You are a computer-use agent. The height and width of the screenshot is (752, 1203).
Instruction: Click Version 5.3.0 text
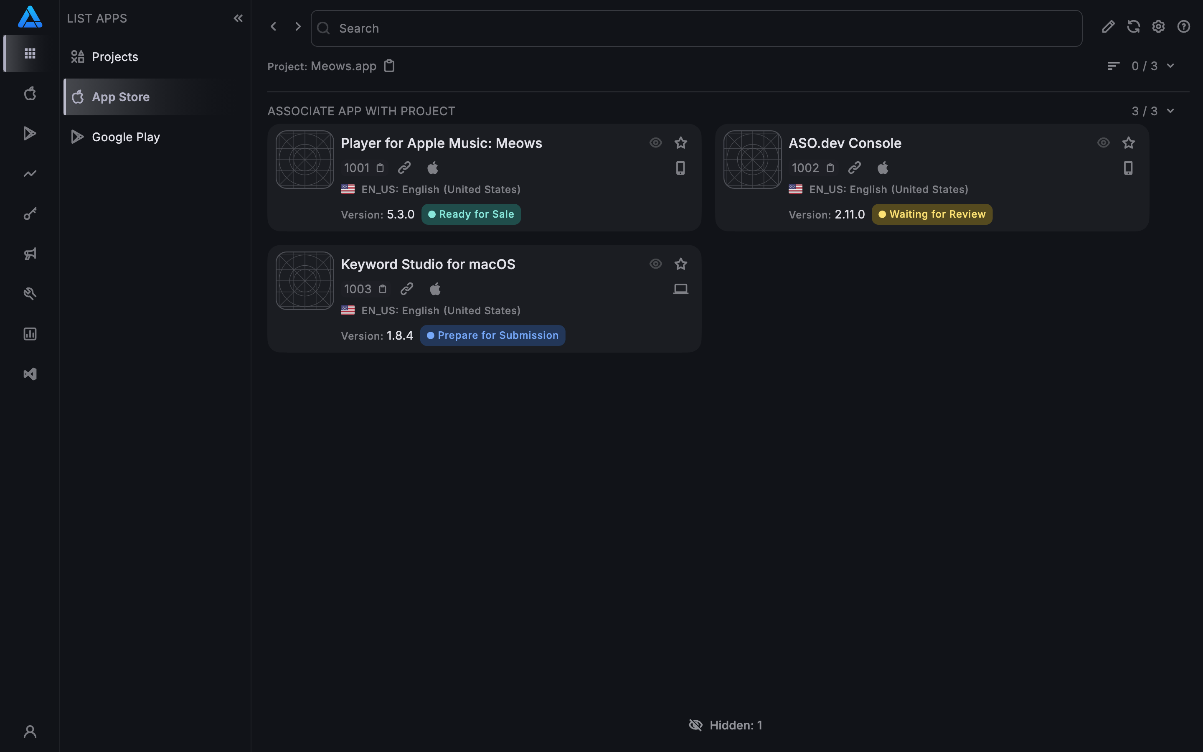click(377, 214)
